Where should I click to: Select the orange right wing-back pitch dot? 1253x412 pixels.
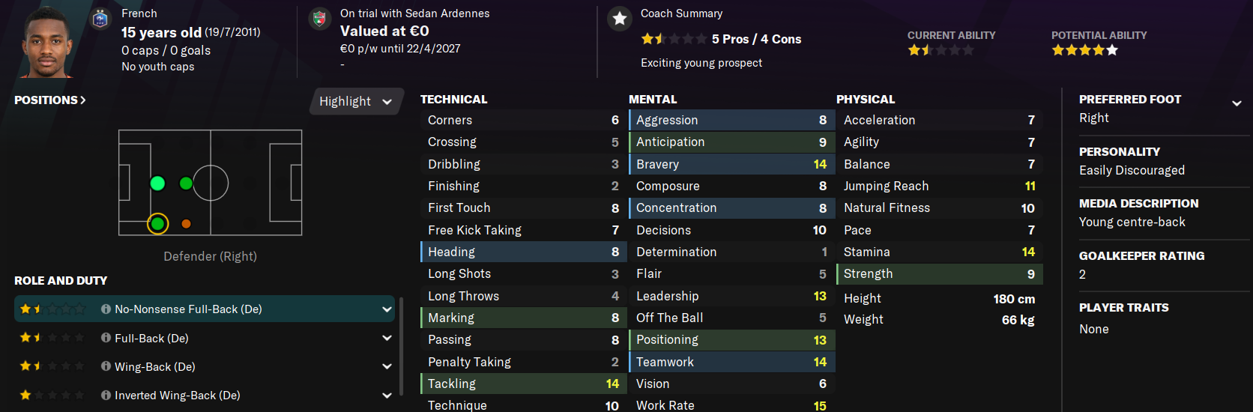pyautogui.click(x=186, y=223)
